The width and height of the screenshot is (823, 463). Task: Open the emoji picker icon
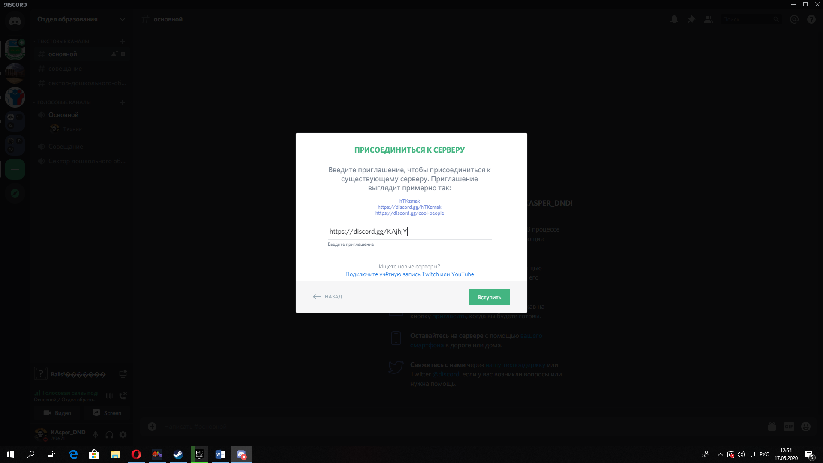[x=806, y=427]
